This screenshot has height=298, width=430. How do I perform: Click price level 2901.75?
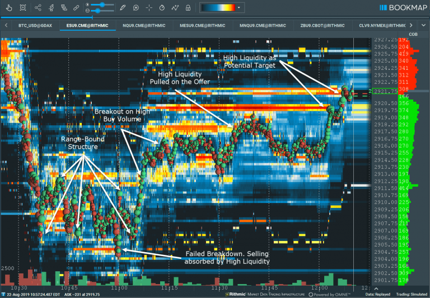click(386, 280)
